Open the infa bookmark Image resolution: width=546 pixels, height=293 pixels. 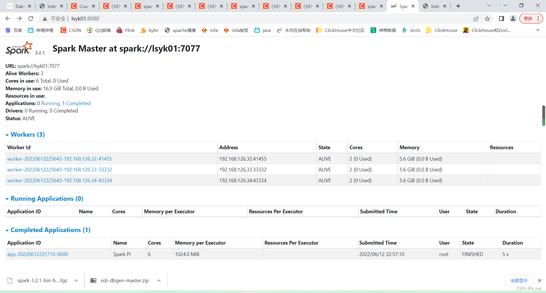pos(210,30)
